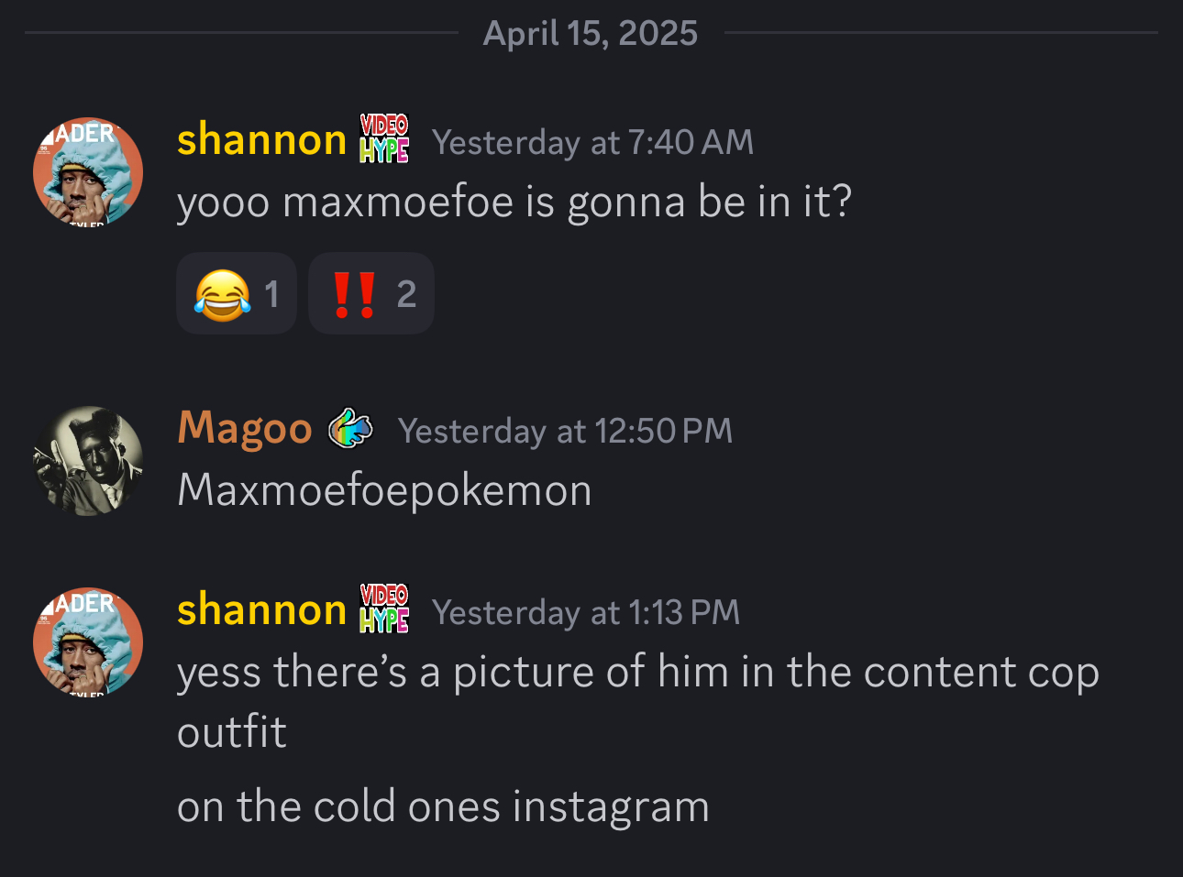The width and height of the screenshot is (1183, 877).
Task: Open shannon's avatar on the 1:13 PM message
Action: (88, 641)
